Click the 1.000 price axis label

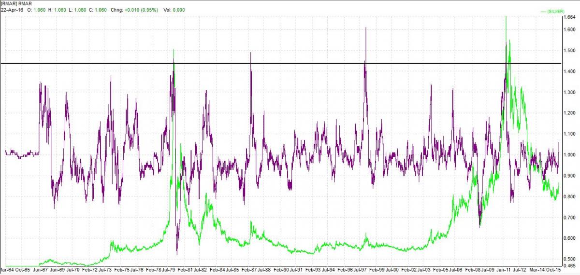point(570,155)
